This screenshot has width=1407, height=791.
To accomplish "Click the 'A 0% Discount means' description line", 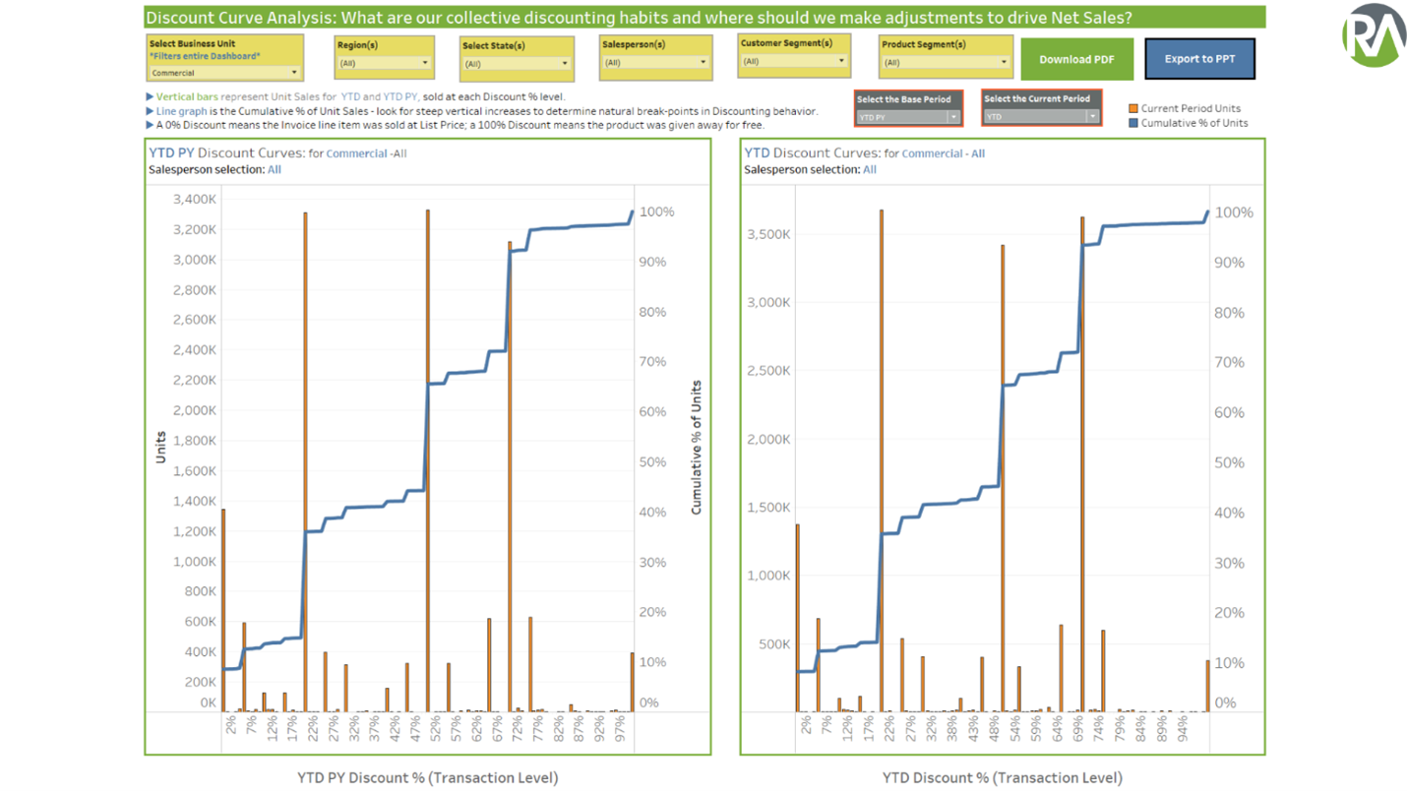I will tap(455, 125).
